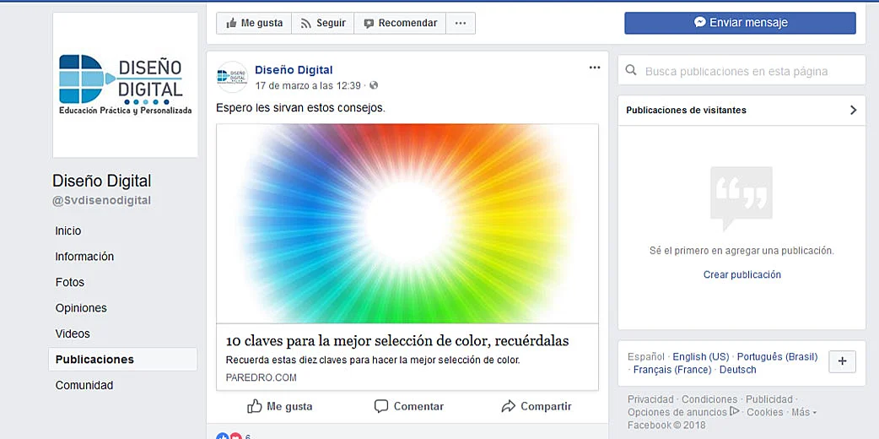Click the thumbs-up Me gusta page button
879x439 pixels.
pos(254,23)
